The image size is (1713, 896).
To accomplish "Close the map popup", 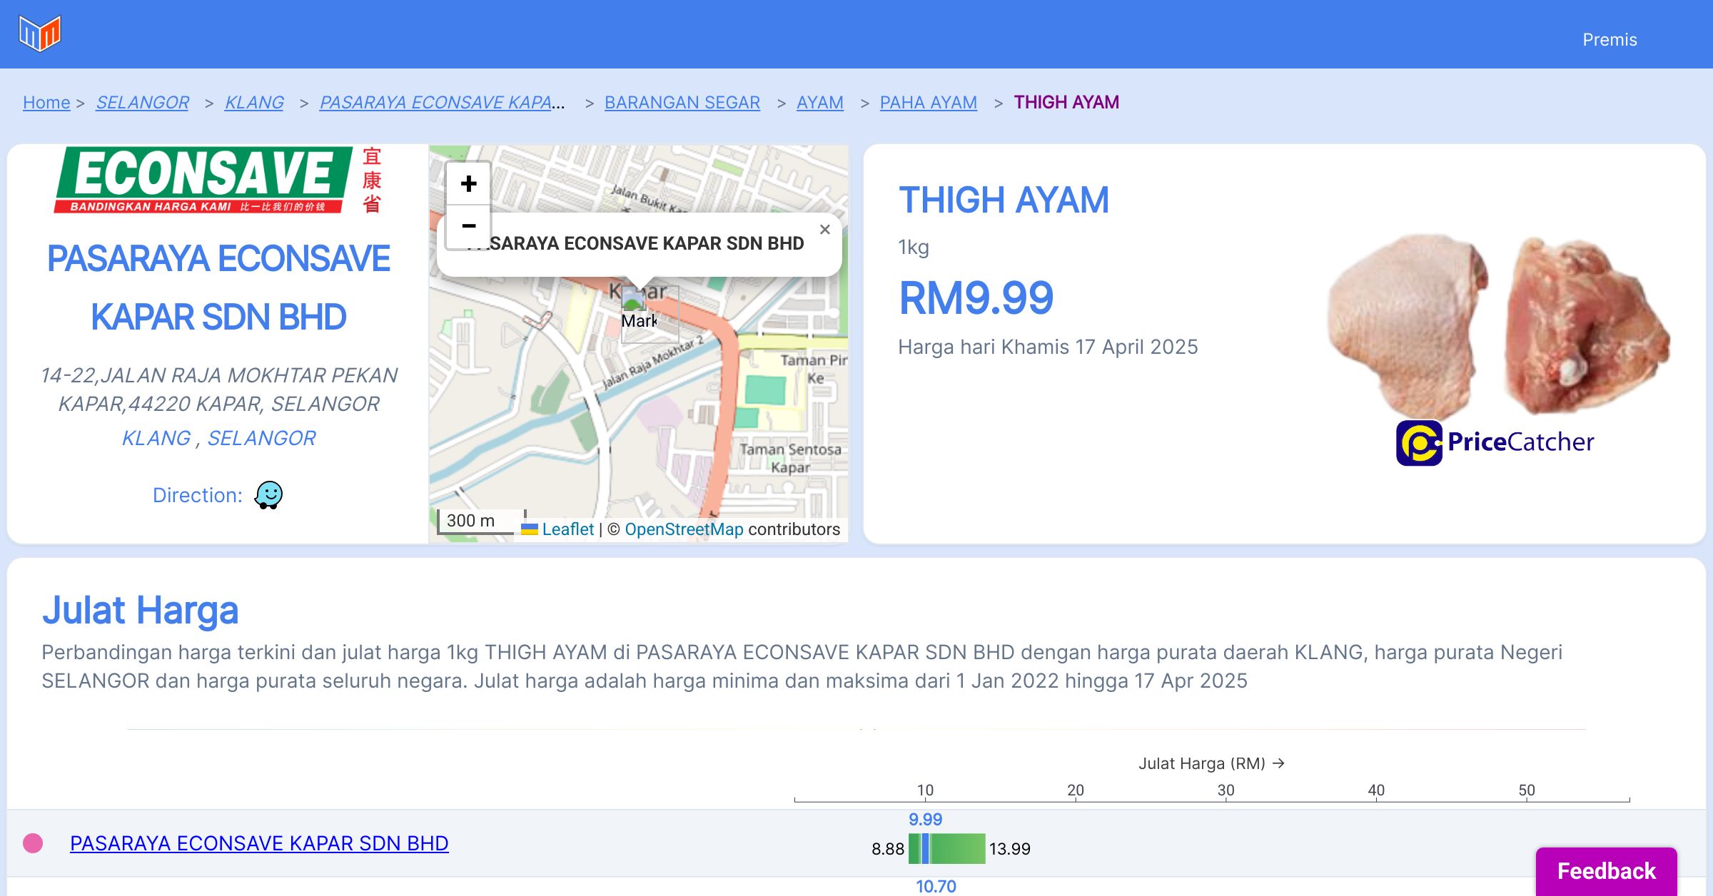I will pos(824,230).
